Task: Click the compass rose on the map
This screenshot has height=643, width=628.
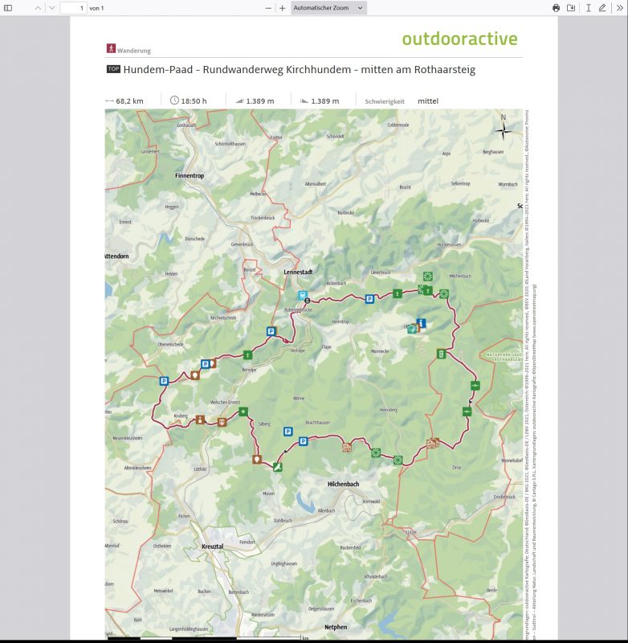Action: click(504, 129)
